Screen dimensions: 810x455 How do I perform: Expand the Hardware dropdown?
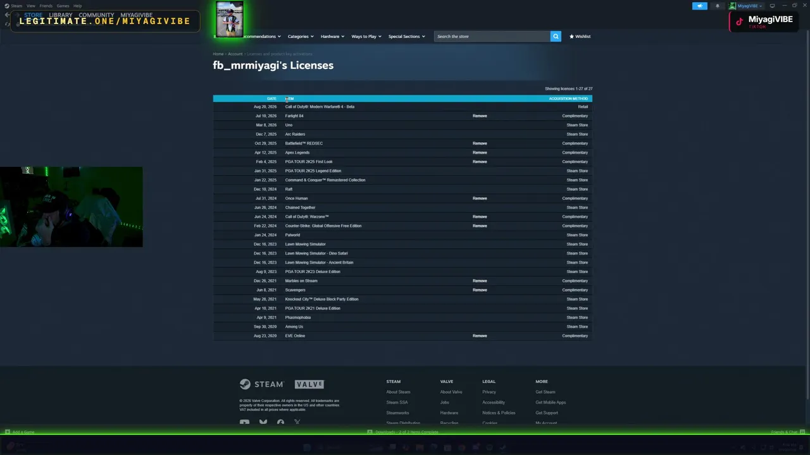[x=332, y=37]
